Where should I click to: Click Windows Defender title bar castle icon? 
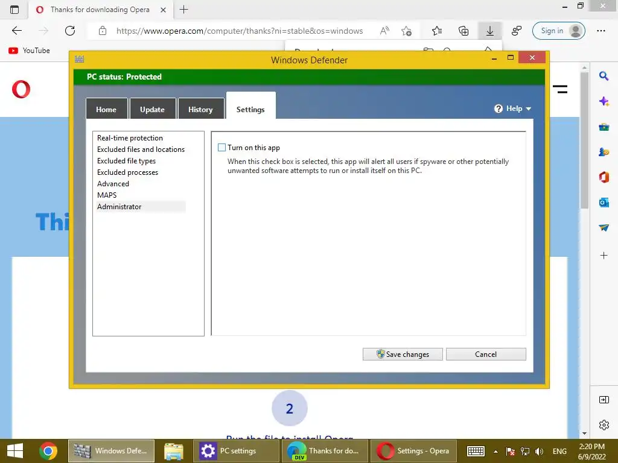(x=79, y=60)
